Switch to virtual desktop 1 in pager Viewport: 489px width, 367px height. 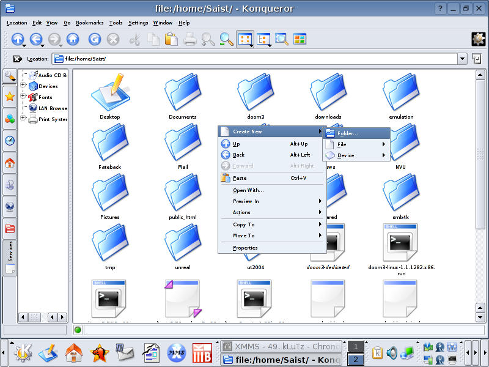355,347
